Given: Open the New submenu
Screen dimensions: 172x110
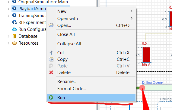Looking at the screenshot, I should click(91, 11).
